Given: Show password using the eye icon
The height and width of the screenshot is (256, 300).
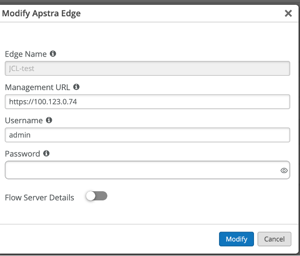Looking at the screenshot, I should click(284, 170).
